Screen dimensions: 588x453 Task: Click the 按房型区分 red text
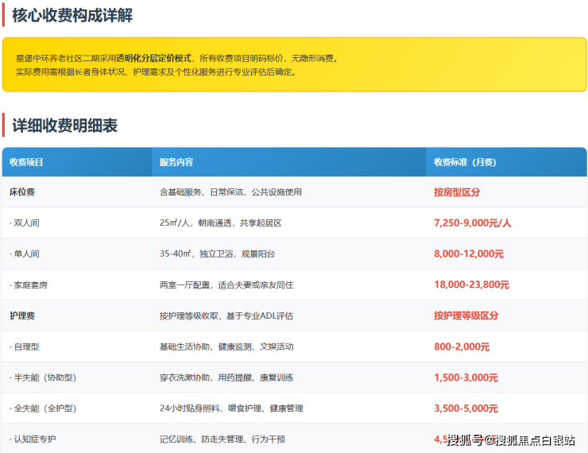pyautogui.click(x=457, y=192)
